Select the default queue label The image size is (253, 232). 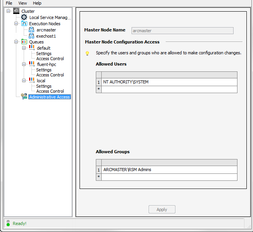coord(43,48)
